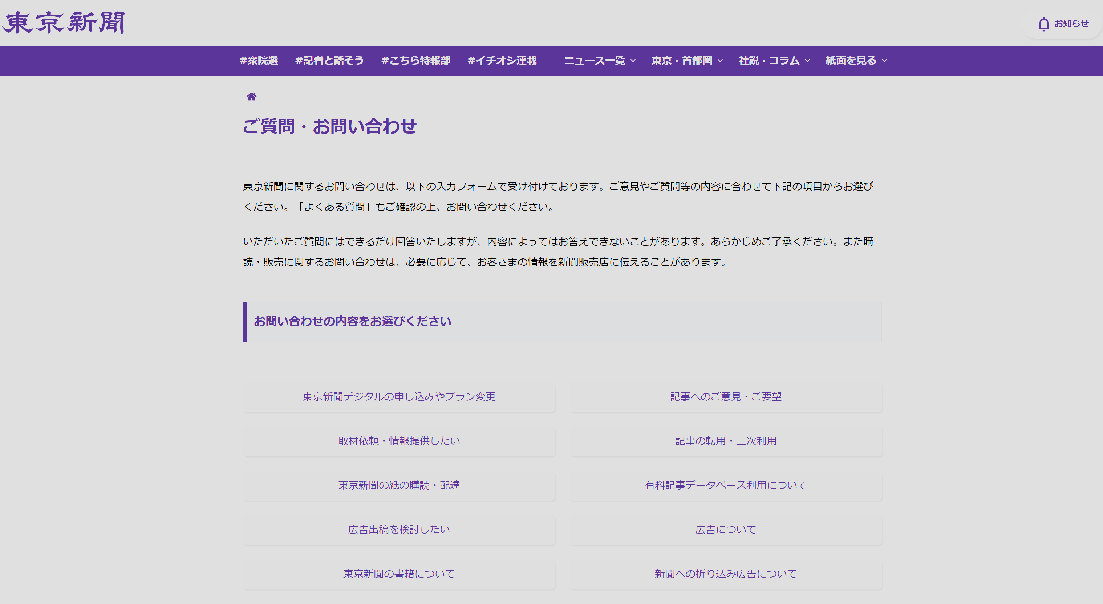Open the 社説・コラム dropdown

(x=774, y=61)
